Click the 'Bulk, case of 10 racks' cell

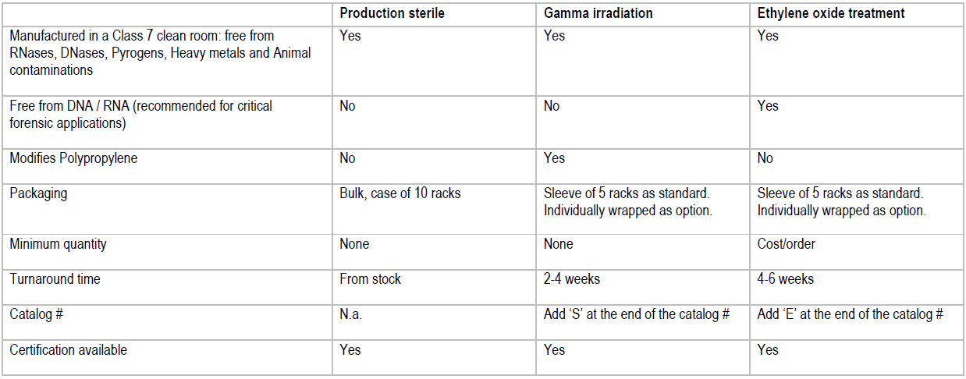tap(400, 193)
